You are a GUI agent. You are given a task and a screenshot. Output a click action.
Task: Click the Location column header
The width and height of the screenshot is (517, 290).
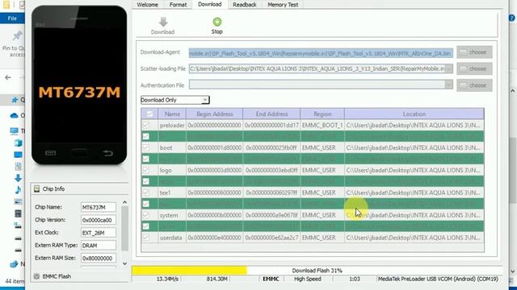tap(414, 114)
